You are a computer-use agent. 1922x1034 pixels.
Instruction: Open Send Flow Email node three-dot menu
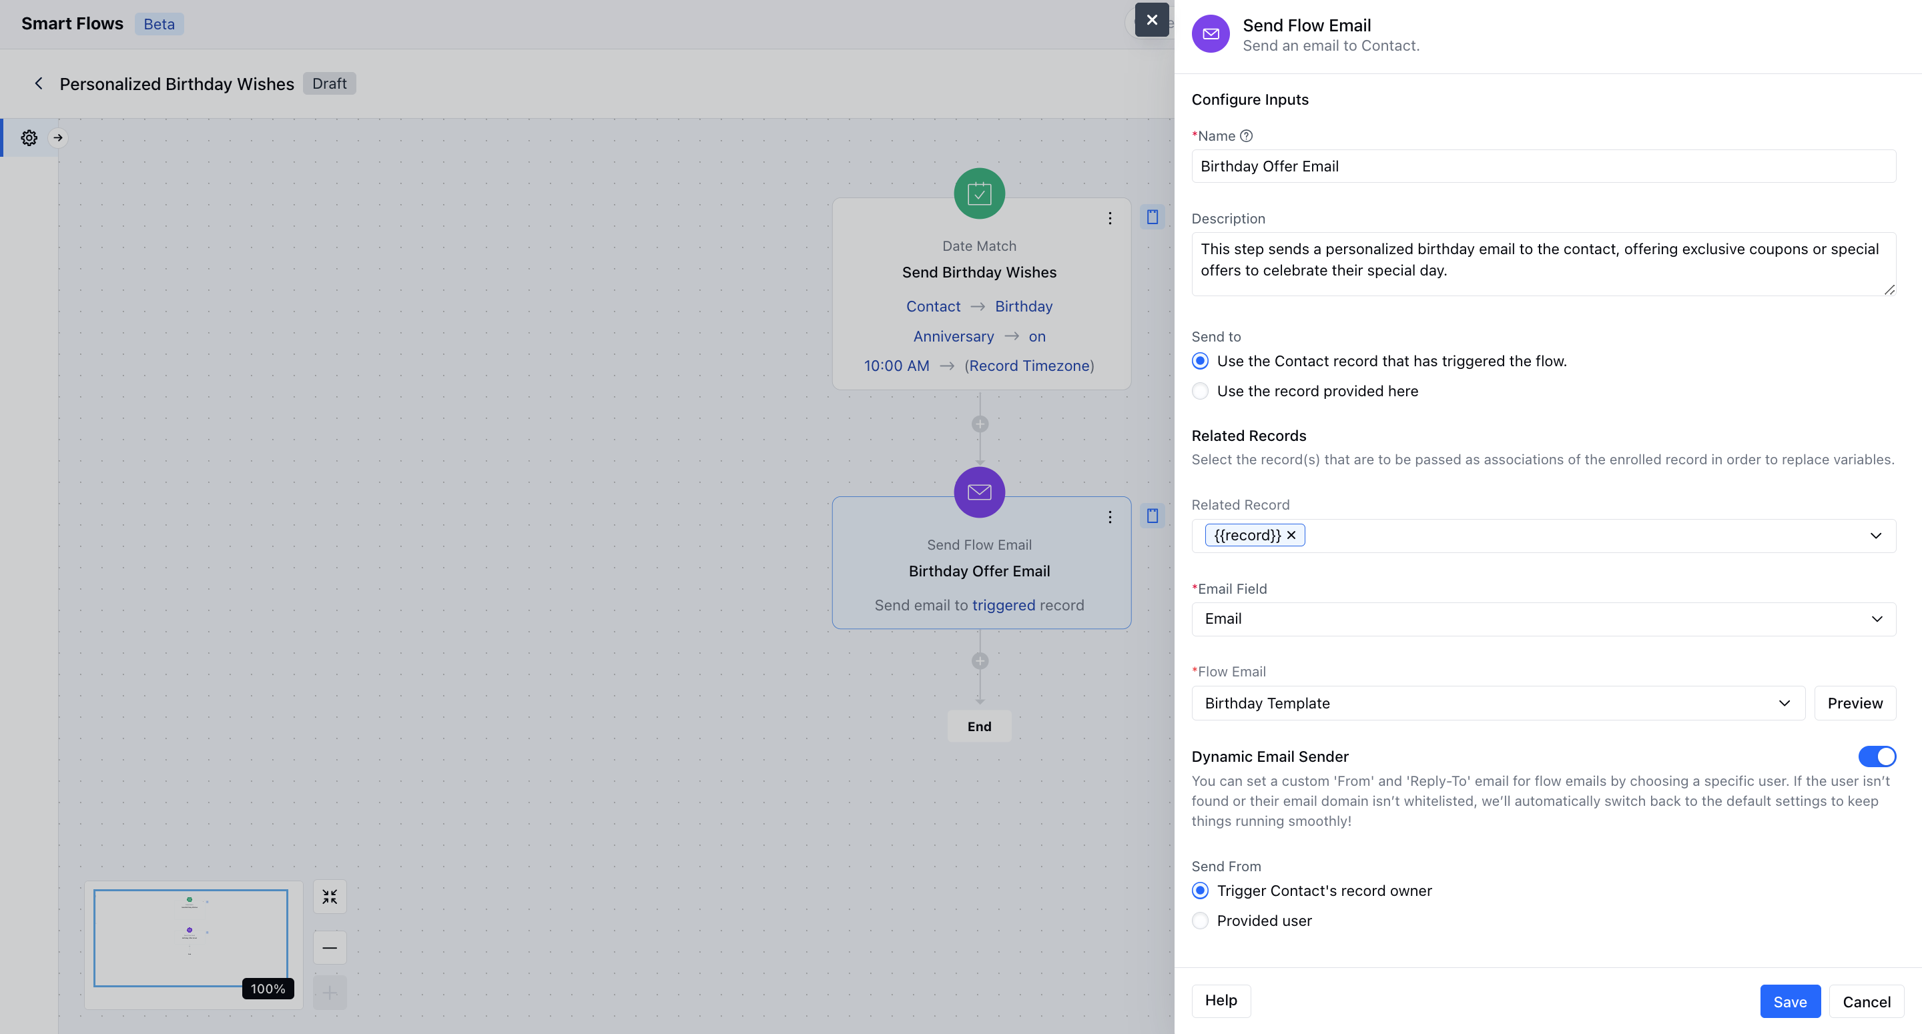point(1109,517)
